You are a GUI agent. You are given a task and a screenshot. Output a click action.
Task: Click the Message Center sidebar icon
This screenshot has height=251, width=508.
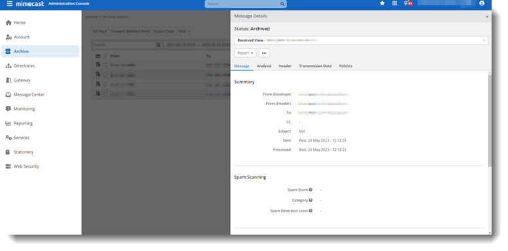pos(8,94)
